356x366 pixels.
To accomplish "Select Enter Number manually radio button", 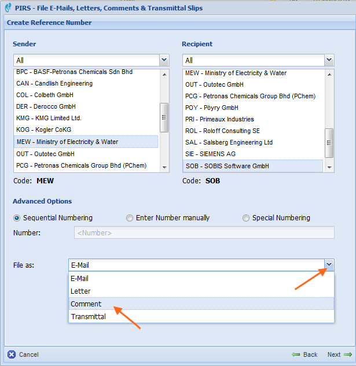I will (130, 218).
